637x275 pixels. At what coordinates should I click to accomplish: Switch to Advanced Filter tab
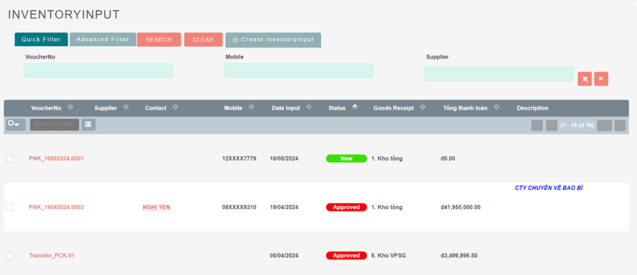pos(103,39)
